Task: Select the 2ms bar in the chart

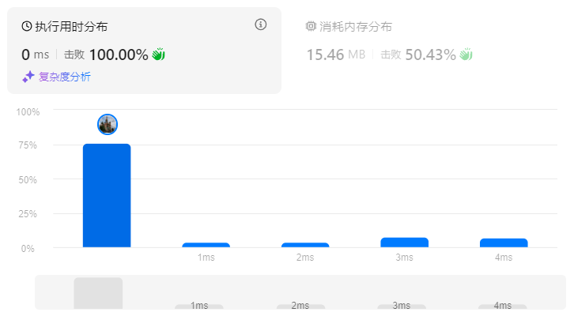Action: (305, 245)
